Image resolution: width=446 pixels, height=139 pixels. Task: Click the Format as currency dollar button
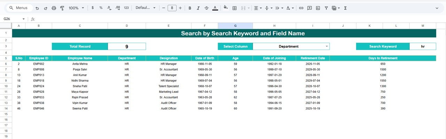(92, 8)
